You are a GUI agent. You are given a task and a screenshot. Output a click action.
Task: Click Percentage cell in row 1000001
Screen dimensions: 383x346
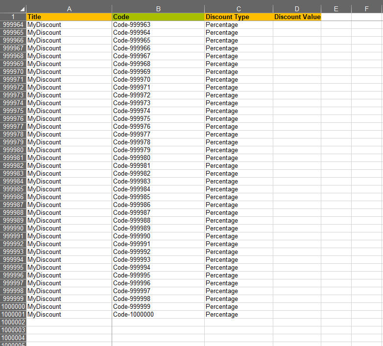point(239,315)
